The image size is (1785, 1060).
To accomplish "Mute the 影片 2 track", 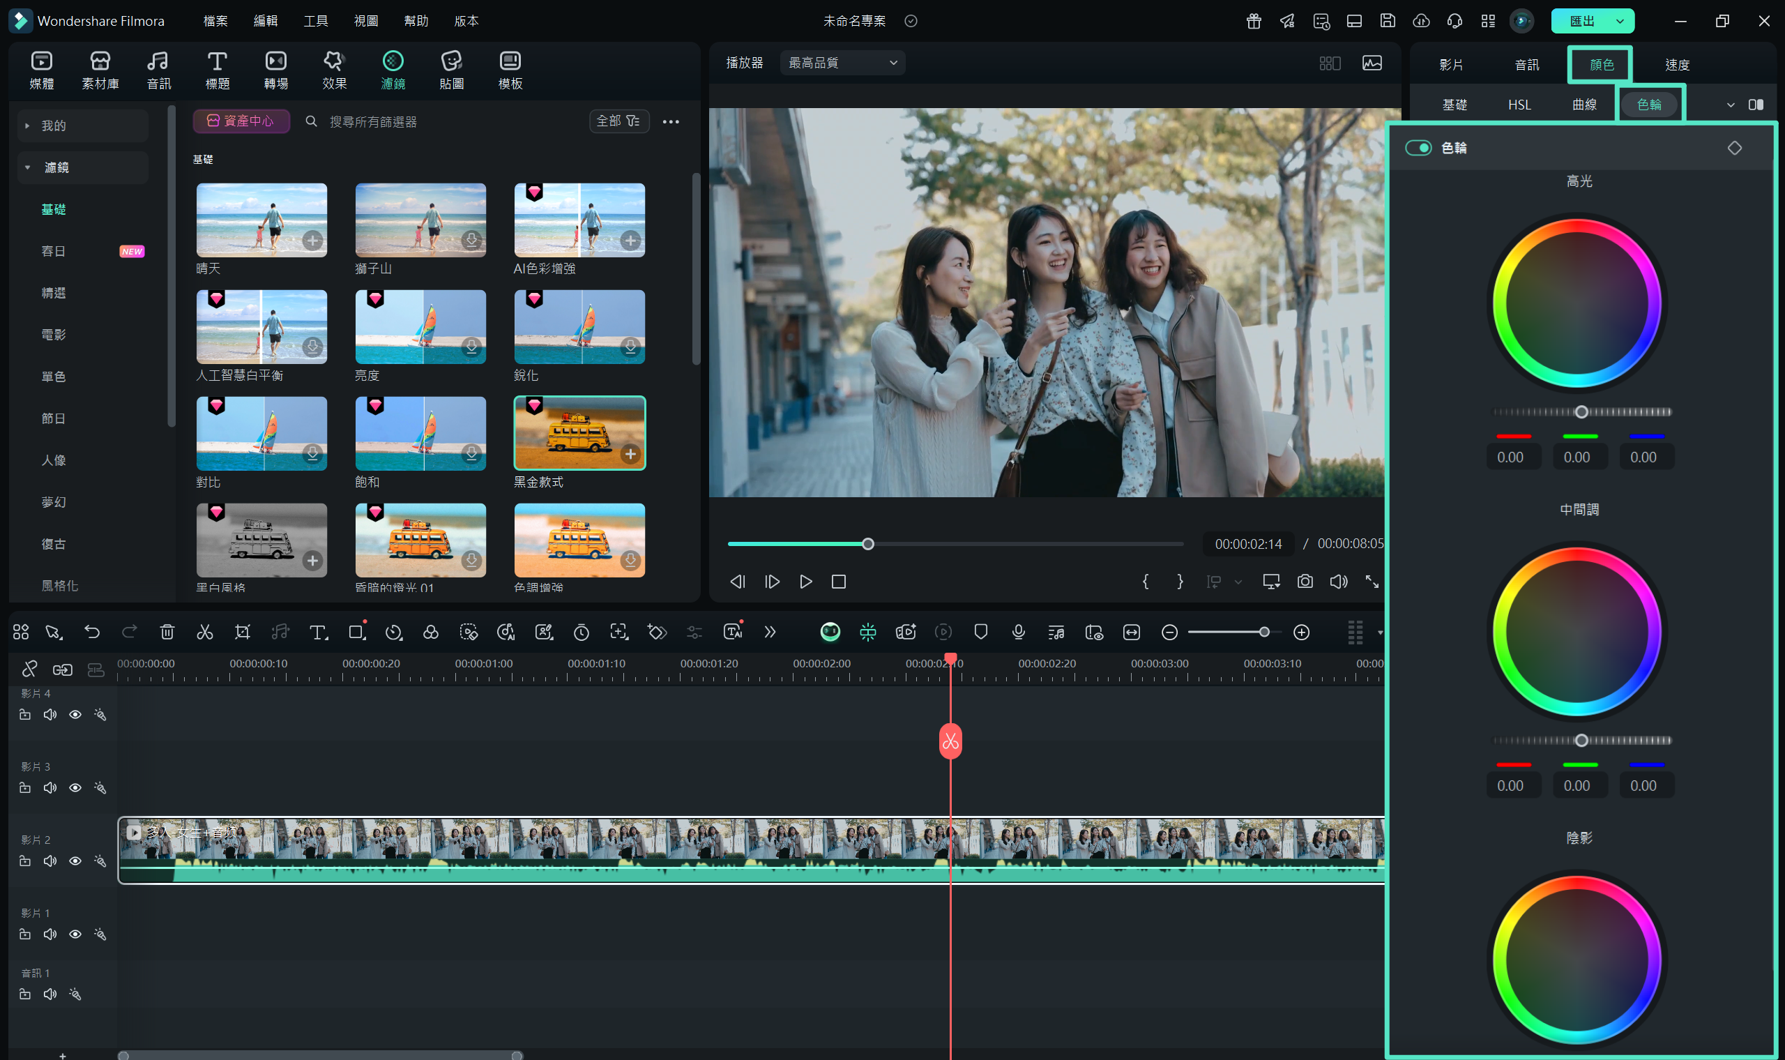I will pyautogui.click(x=50, y=861).
